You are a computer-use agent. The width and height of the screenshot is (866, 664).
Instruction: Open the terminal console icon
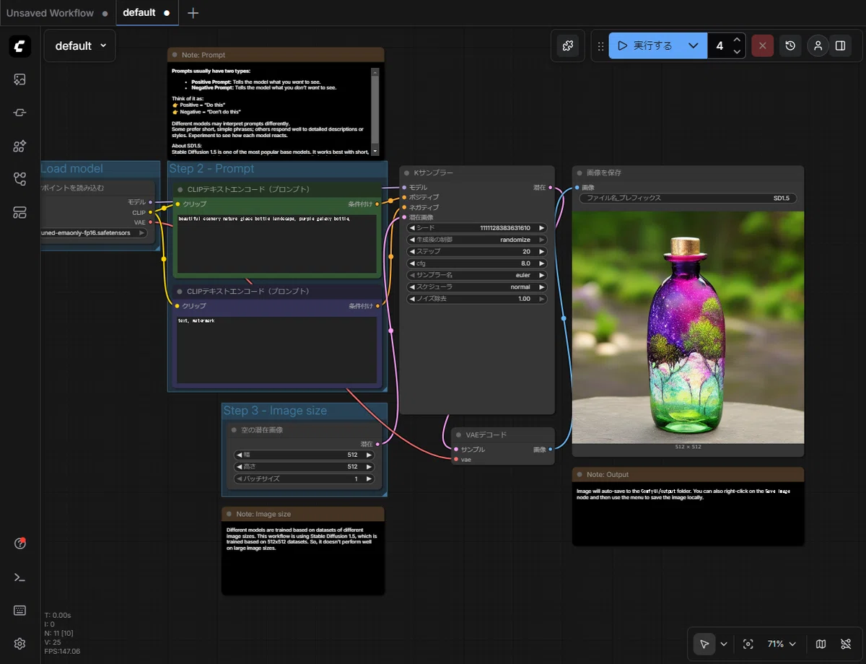(20, 577)
